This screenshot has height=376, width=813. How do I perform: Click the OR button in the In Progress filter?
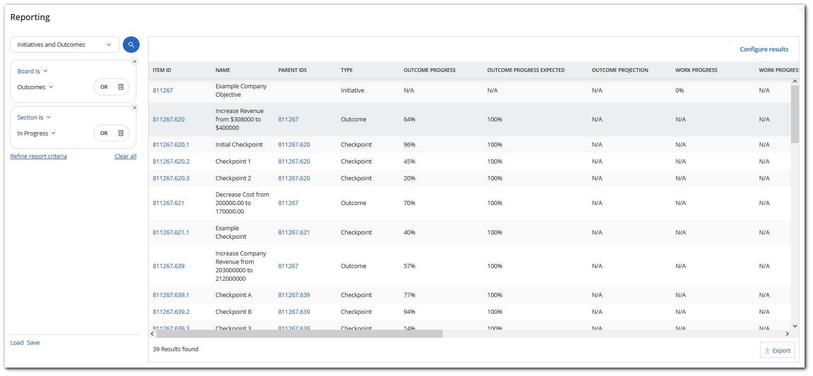point(104,133)
